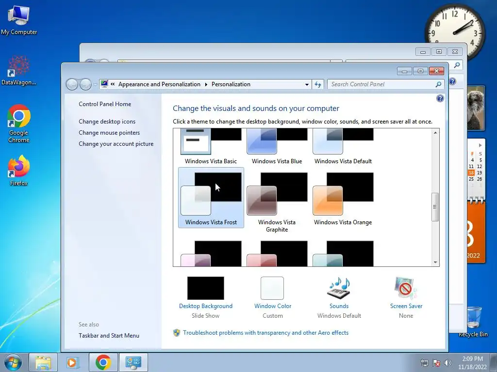
Task: Select the Personalization breadcrumb
Action: pos(231,84)
